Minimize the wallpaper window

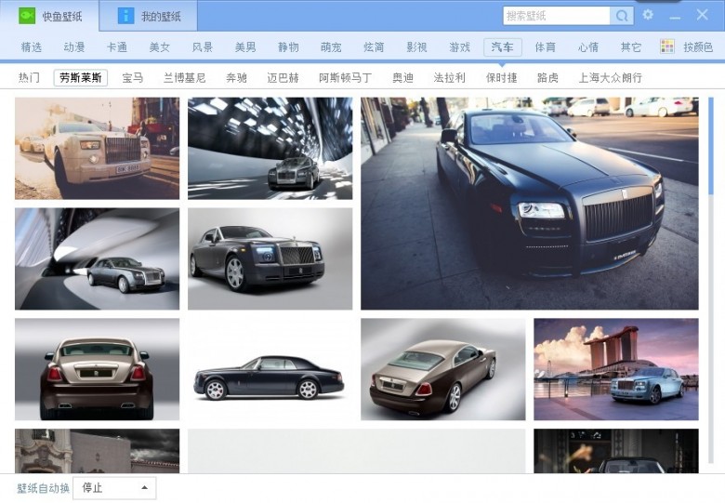[x=675, y=18]
